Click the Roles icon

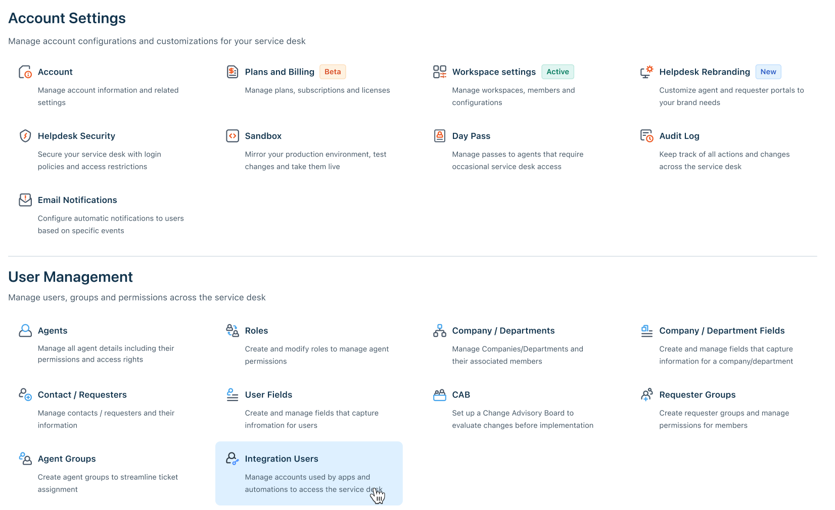tap(233, 331)
